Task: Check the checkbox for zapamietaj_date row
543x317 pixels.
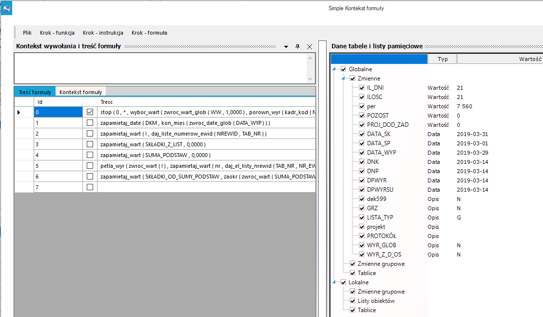Action: [x=90, y=122]
